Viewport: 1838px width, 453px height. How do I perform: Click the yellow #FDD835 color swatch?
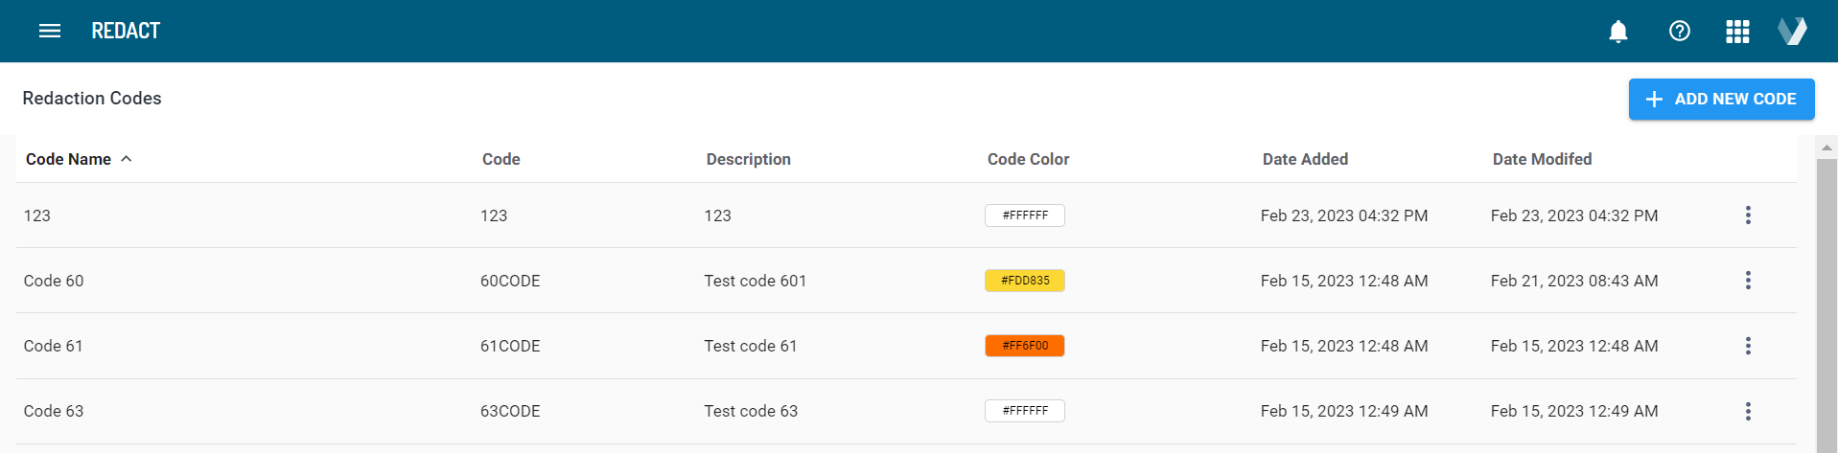click(x=1024, y=281)
